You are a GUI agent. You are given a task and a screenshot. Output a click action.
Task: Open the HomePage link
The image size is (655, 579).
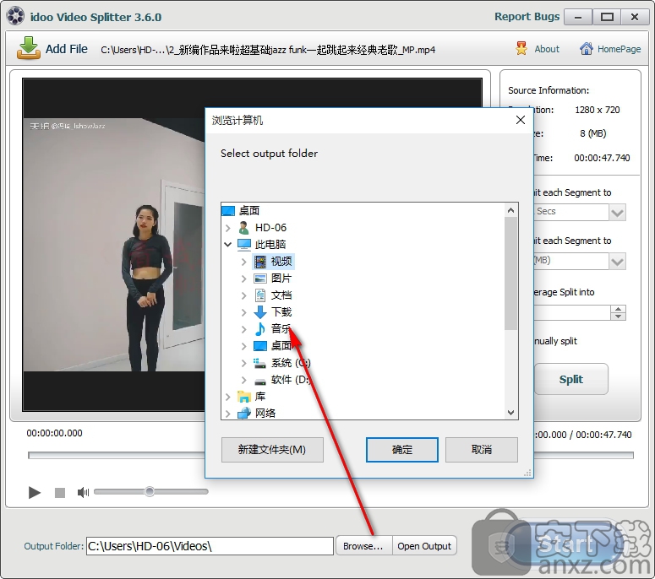619,49
